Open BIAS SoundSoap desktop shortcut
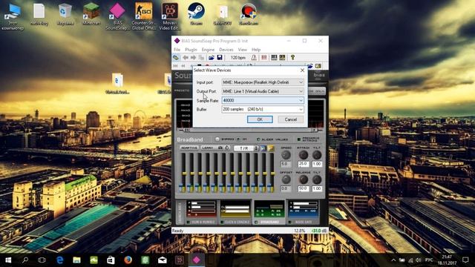475x267 pixels. click(117, 16)
